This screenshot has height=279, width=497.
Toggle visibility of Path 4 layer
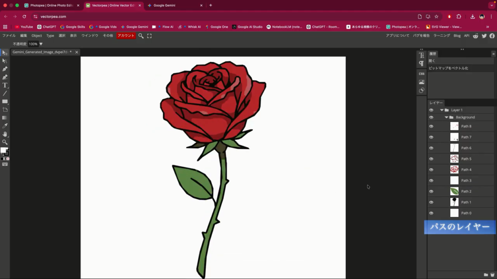pos(431,170)
